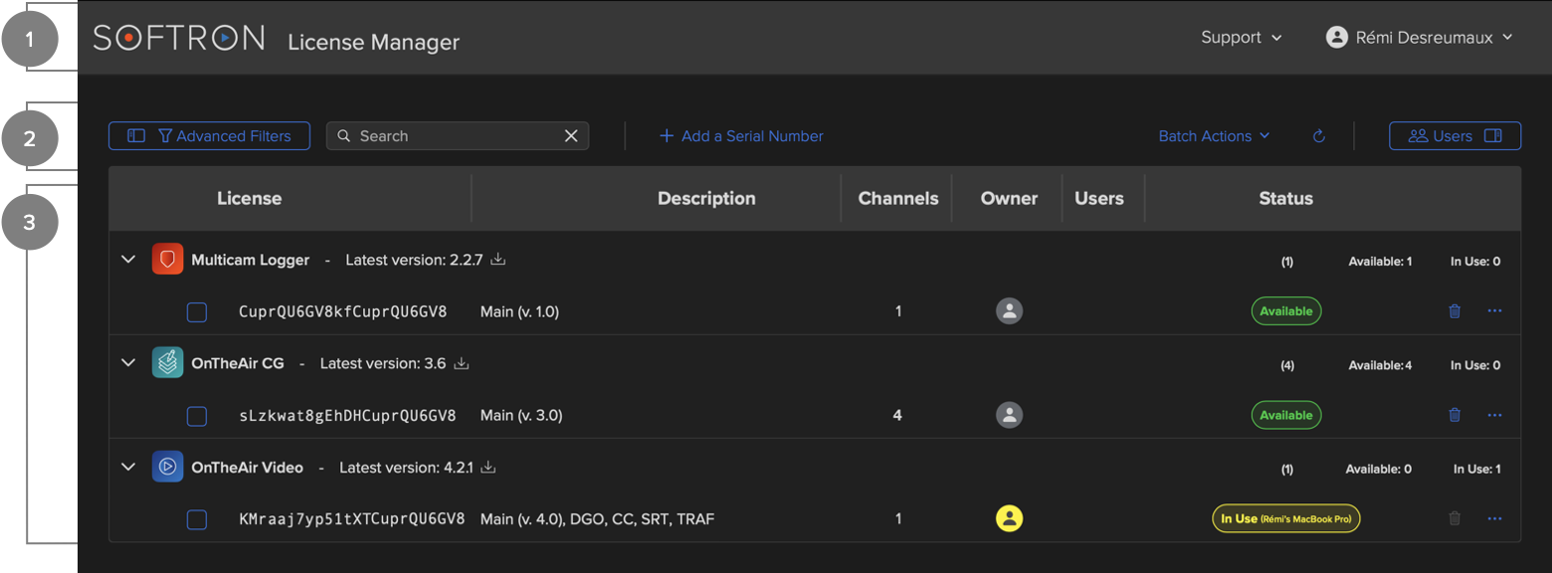
Task: Open the Users side panel
Action: pos(1455,136)
